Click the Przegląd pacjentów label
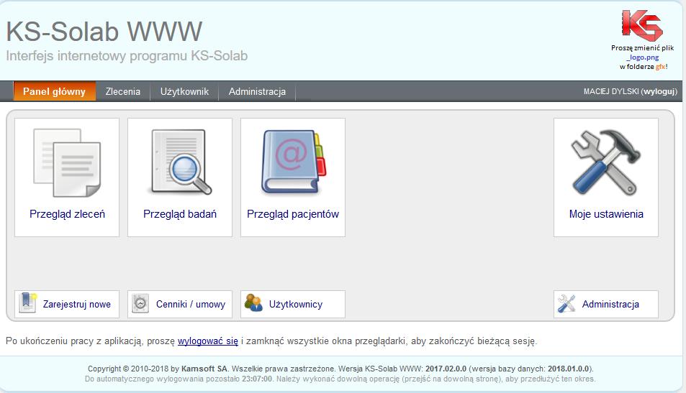Viewport: 686px width, 393px height. (293, 214)
